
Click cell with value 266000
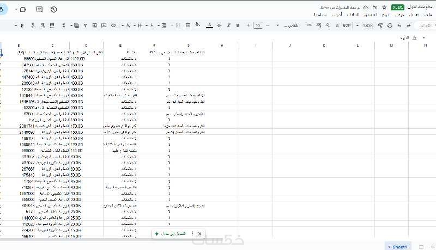[27, 151]
